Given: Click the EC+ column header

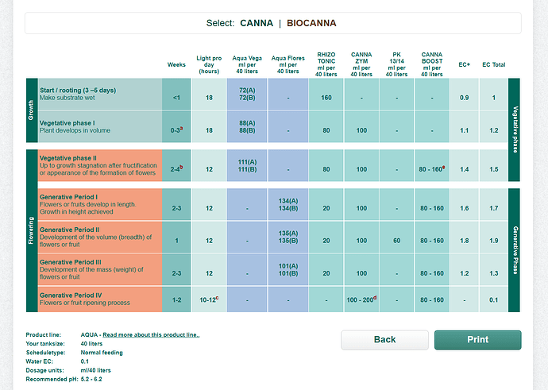Looking at the screenshot, I should point(464,64).
